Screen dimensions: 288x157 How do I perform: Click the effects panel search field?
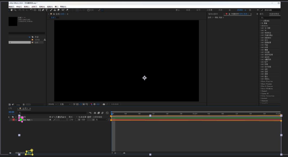[271, 18]
